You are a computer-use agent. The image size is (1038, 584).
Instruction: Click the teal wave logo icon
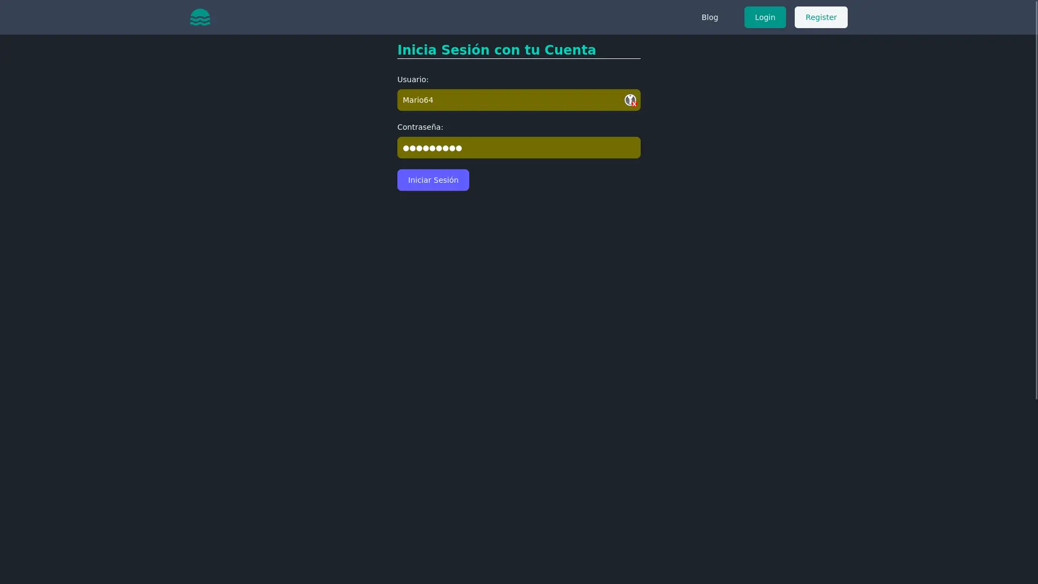[200, 17]
